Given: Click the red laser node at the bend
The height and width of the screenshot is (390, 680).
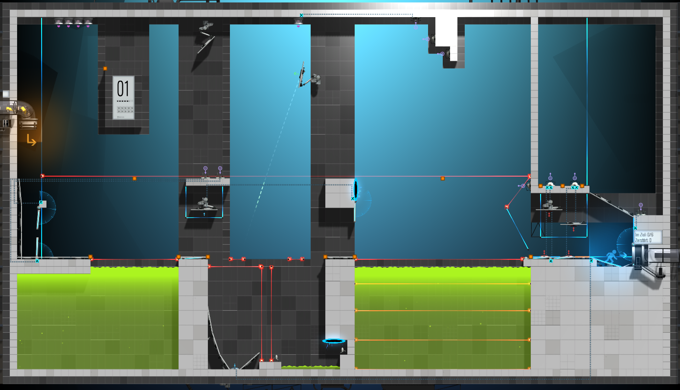Looking at the screenshot, I should [507, 207].
